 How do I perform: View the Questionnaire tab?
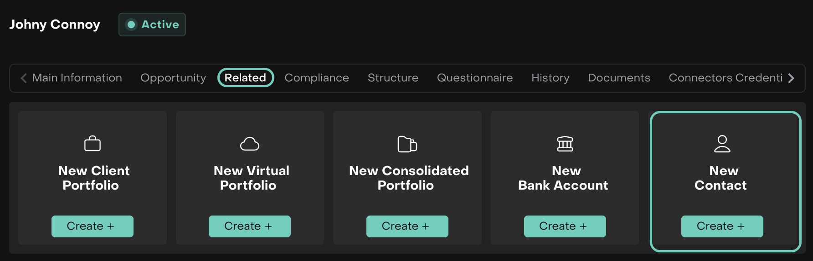tap(474, 78)
